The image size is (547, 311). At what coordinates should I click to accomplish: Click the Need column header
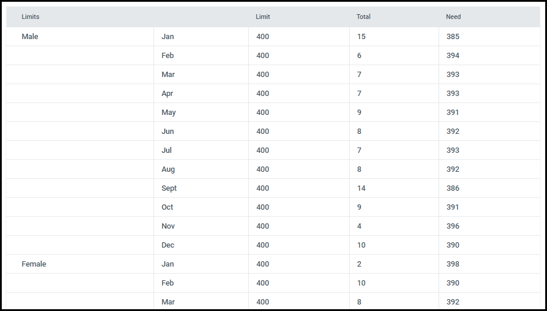[x=453, y=17]
